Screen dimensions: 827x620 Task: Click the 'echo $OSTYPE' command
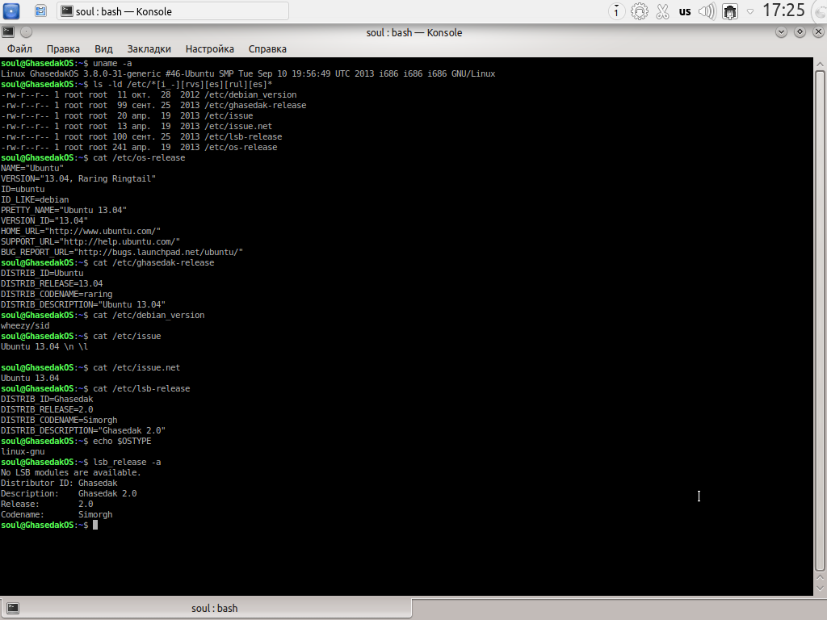pyautogui.click(x=122, y=442)
